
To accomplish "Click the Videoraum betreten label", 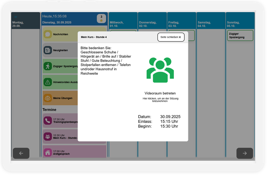I will point(160,93).
